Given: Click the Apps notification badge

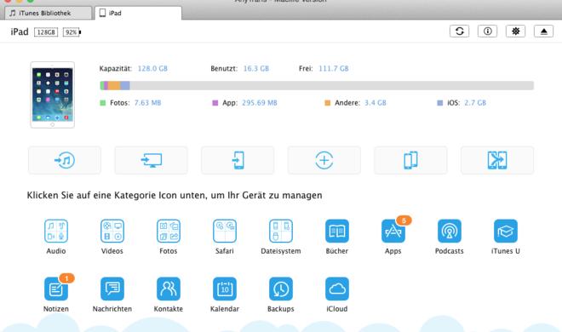Looking at the screenshot, I should pyautogui.click(x=404, y=220).
